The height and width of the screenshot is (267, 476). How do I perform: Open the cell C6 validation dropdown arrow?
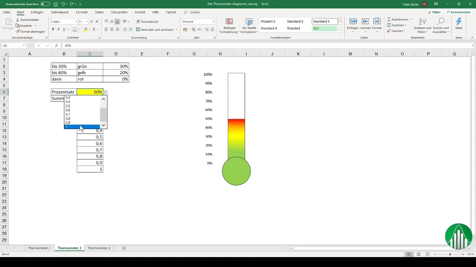(x=106, y=92)
